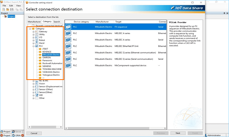Viewport: 229px width, 137px height.
Task: Click Recently connected destination page icon
Action: [x=33, y=26]
